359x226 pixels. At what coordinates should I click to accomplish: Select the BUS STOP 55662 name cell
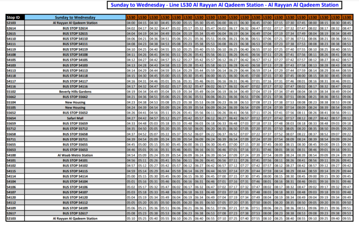pyautogui.click(x=75, y=97)
